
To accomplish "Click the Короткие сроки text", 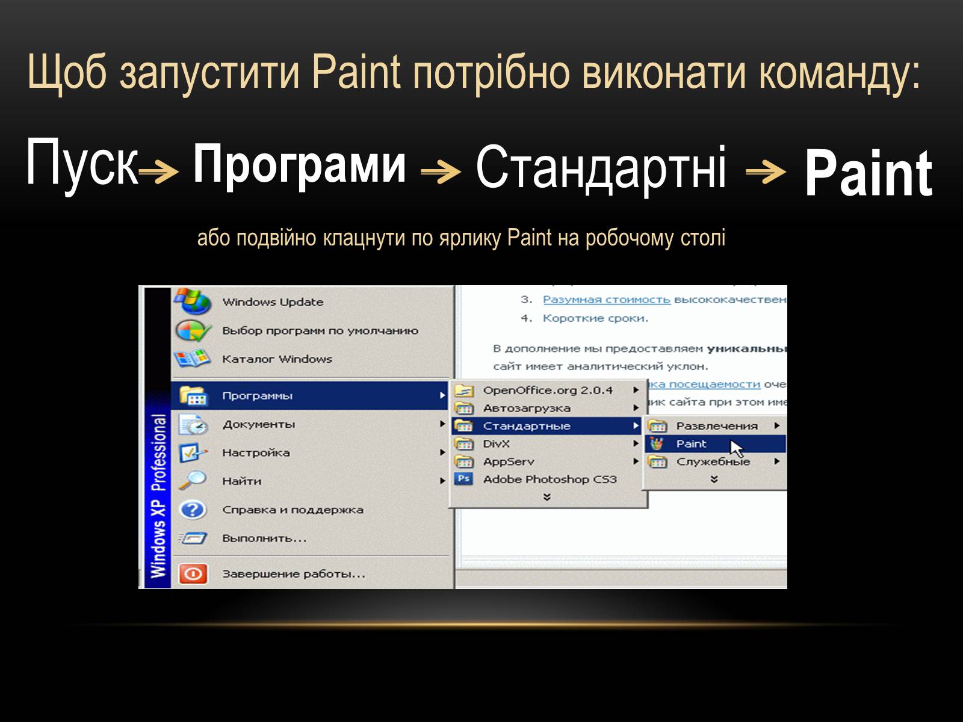I will [x=595, y=318].
